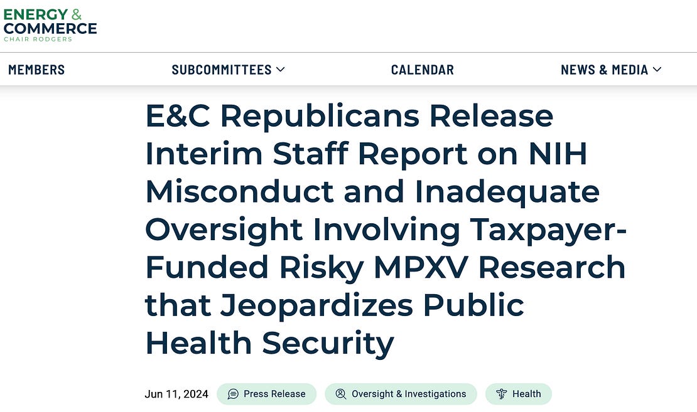Select the Subcommittees nav label
This screenshot has width=697, height=412.
point(222,70)
